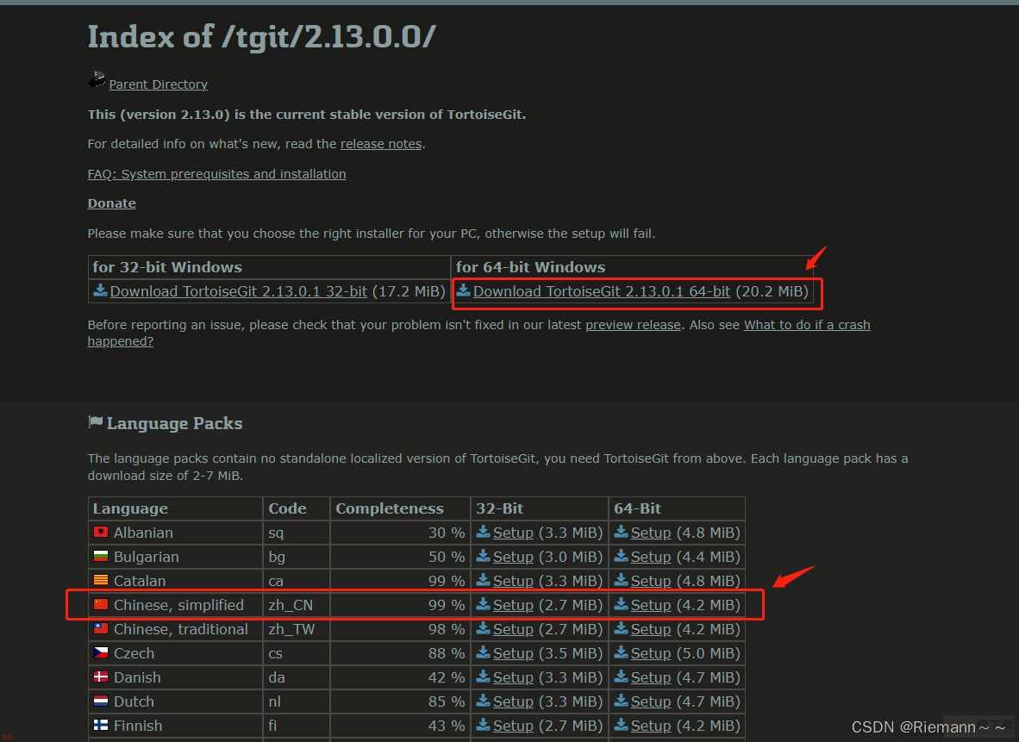Click the Language Packs flag icon
Viewport: 1019px width, 742px height.
(96, 422)
